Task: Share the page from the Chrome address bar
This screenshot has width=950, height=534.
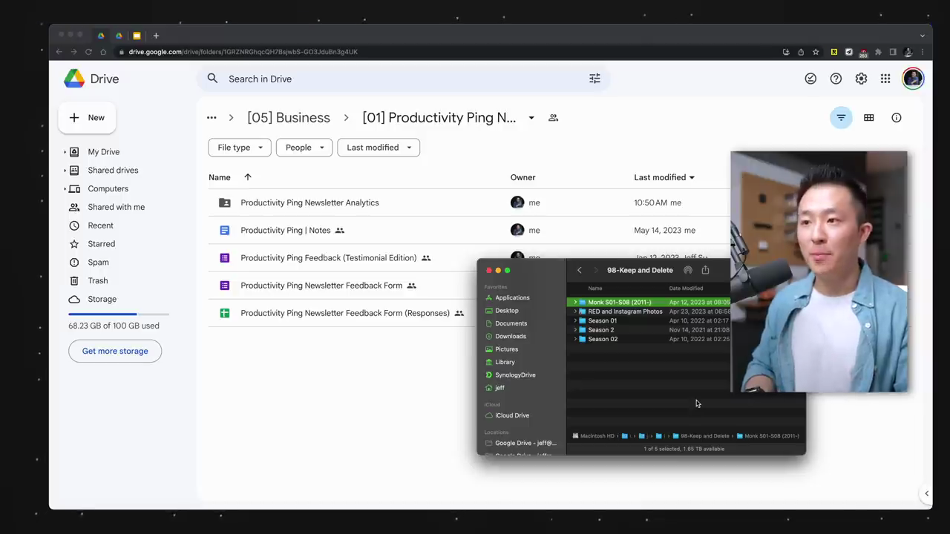Action: pos(801,52)
